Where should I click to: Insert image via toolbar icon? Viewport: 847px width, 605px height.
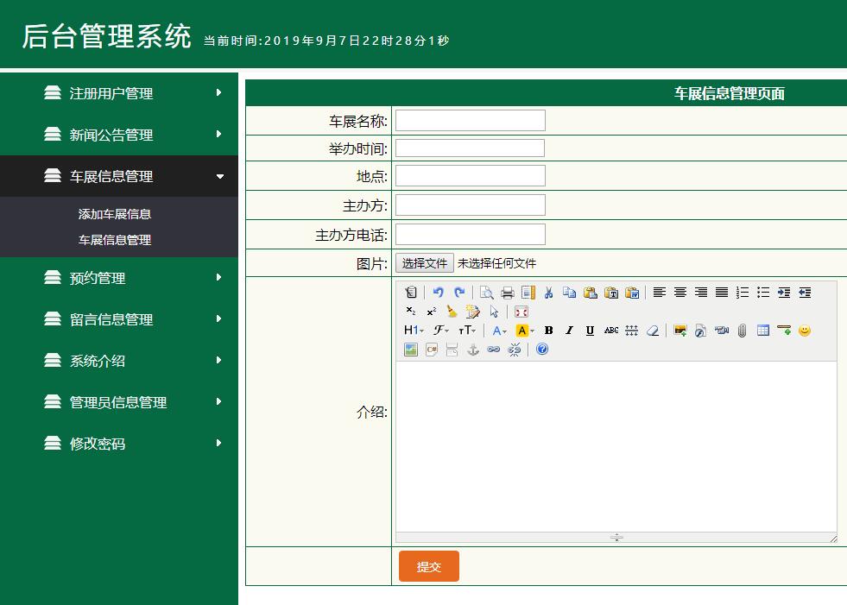(680, 331)
